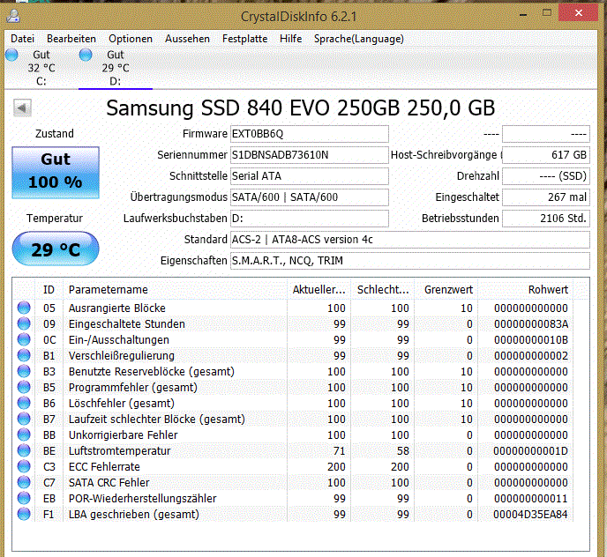The height and width of the screenshot is (557, 607).
Task: Click the Parametername column header
Action: click(x=175, y=290)
